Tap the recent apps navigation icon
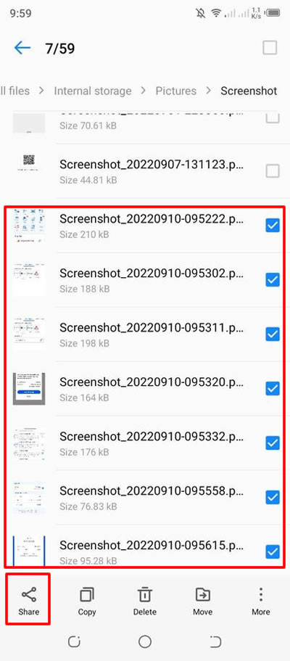Screen dimensions: 290x661 74,641
